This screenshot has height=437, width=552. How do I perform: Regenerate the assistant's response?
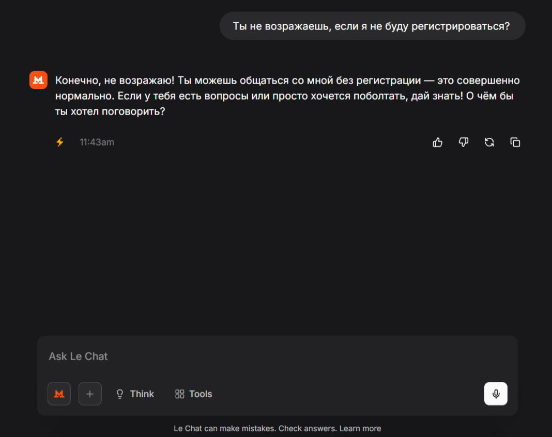coord(489,142)
